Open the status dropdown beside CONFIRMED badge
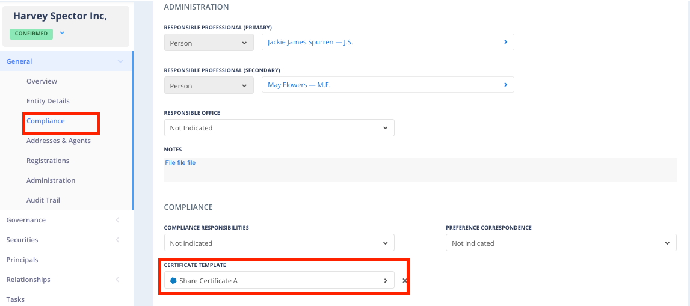Screen dimensions: 690x306 [62, 33]
